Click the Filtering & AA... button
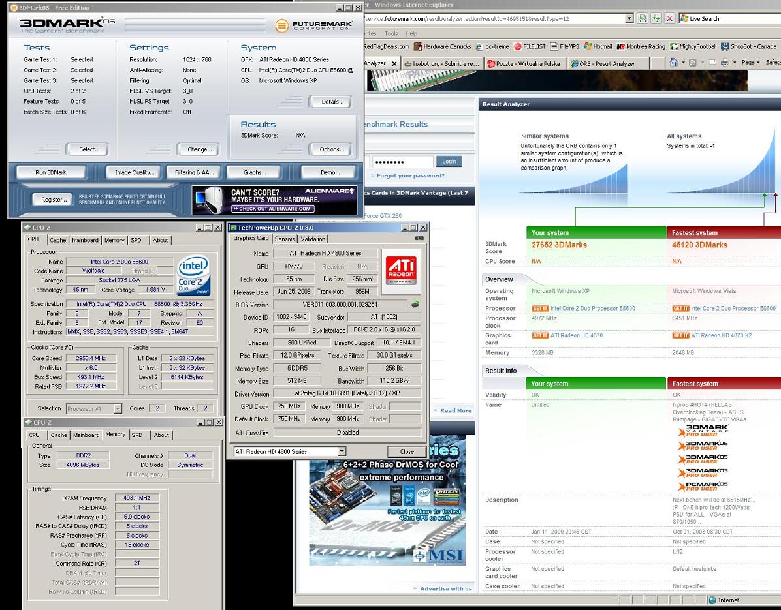The image size is (781, 610). (194, 172)
